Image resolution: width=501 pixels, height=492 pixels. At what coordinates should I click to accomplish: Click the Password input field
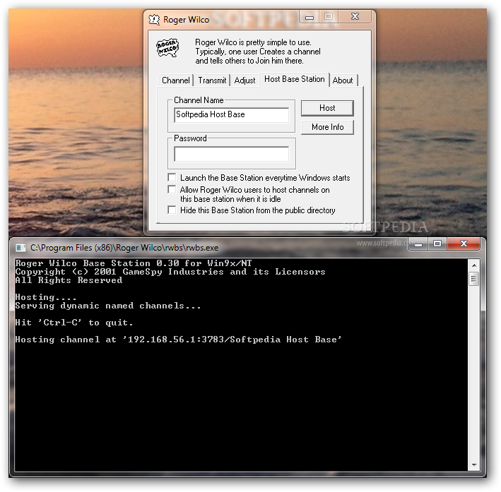coord(231,154)
